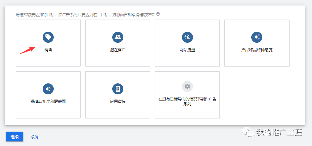This screenshot has width=312, height=146.
Task: Click the grey gear icon for no-goal campaign
Action: (187, 86)
